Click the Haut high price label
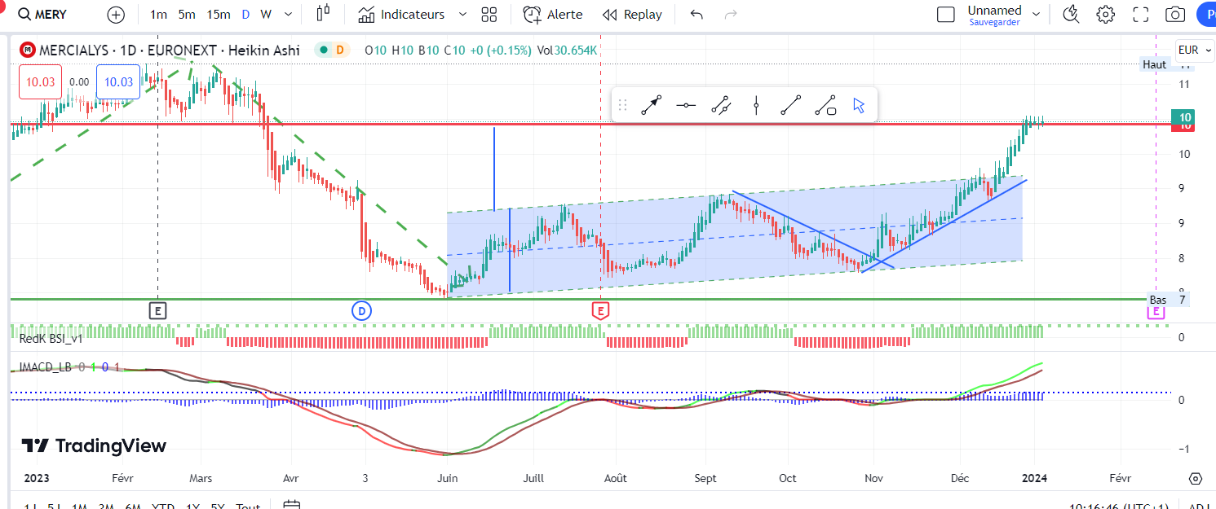Image resolution: width=1216 pixels, height=509 pixels. (1154, 64)
